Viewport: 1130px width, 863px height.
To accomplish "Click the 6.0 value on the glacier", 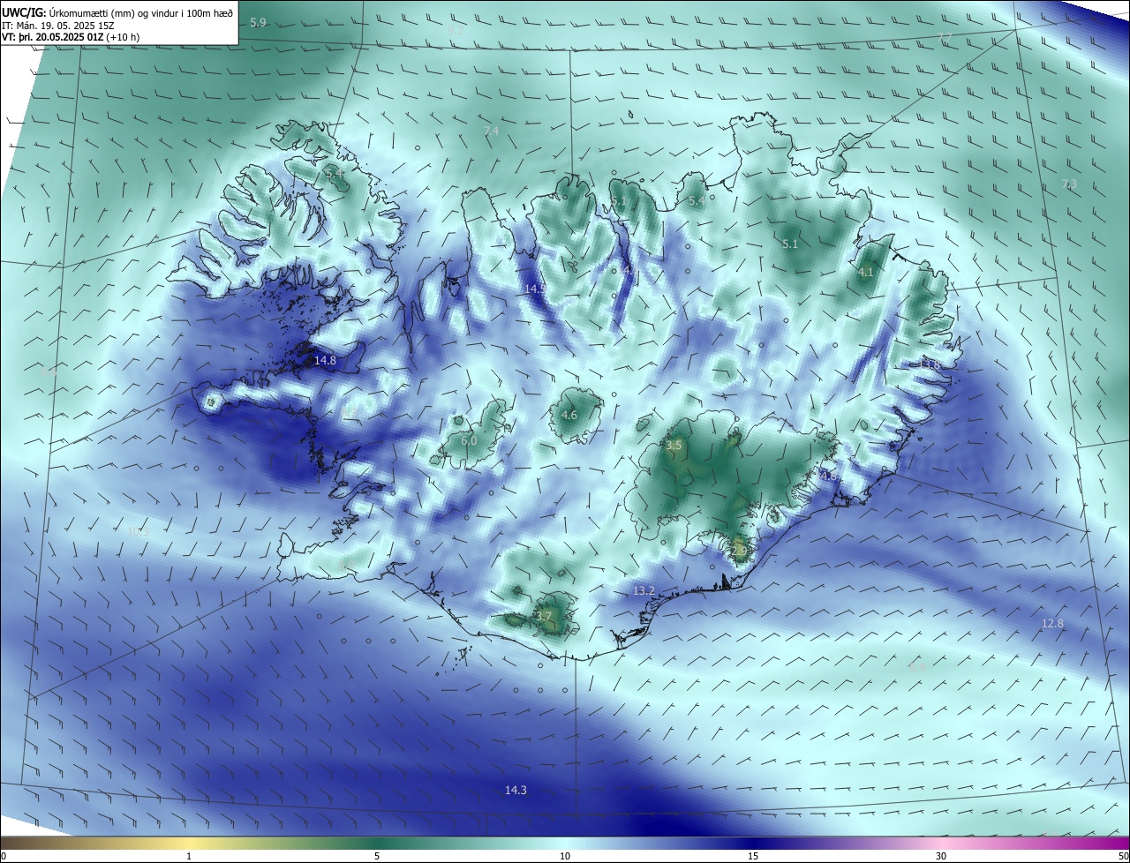I will (x=469, y=440).
